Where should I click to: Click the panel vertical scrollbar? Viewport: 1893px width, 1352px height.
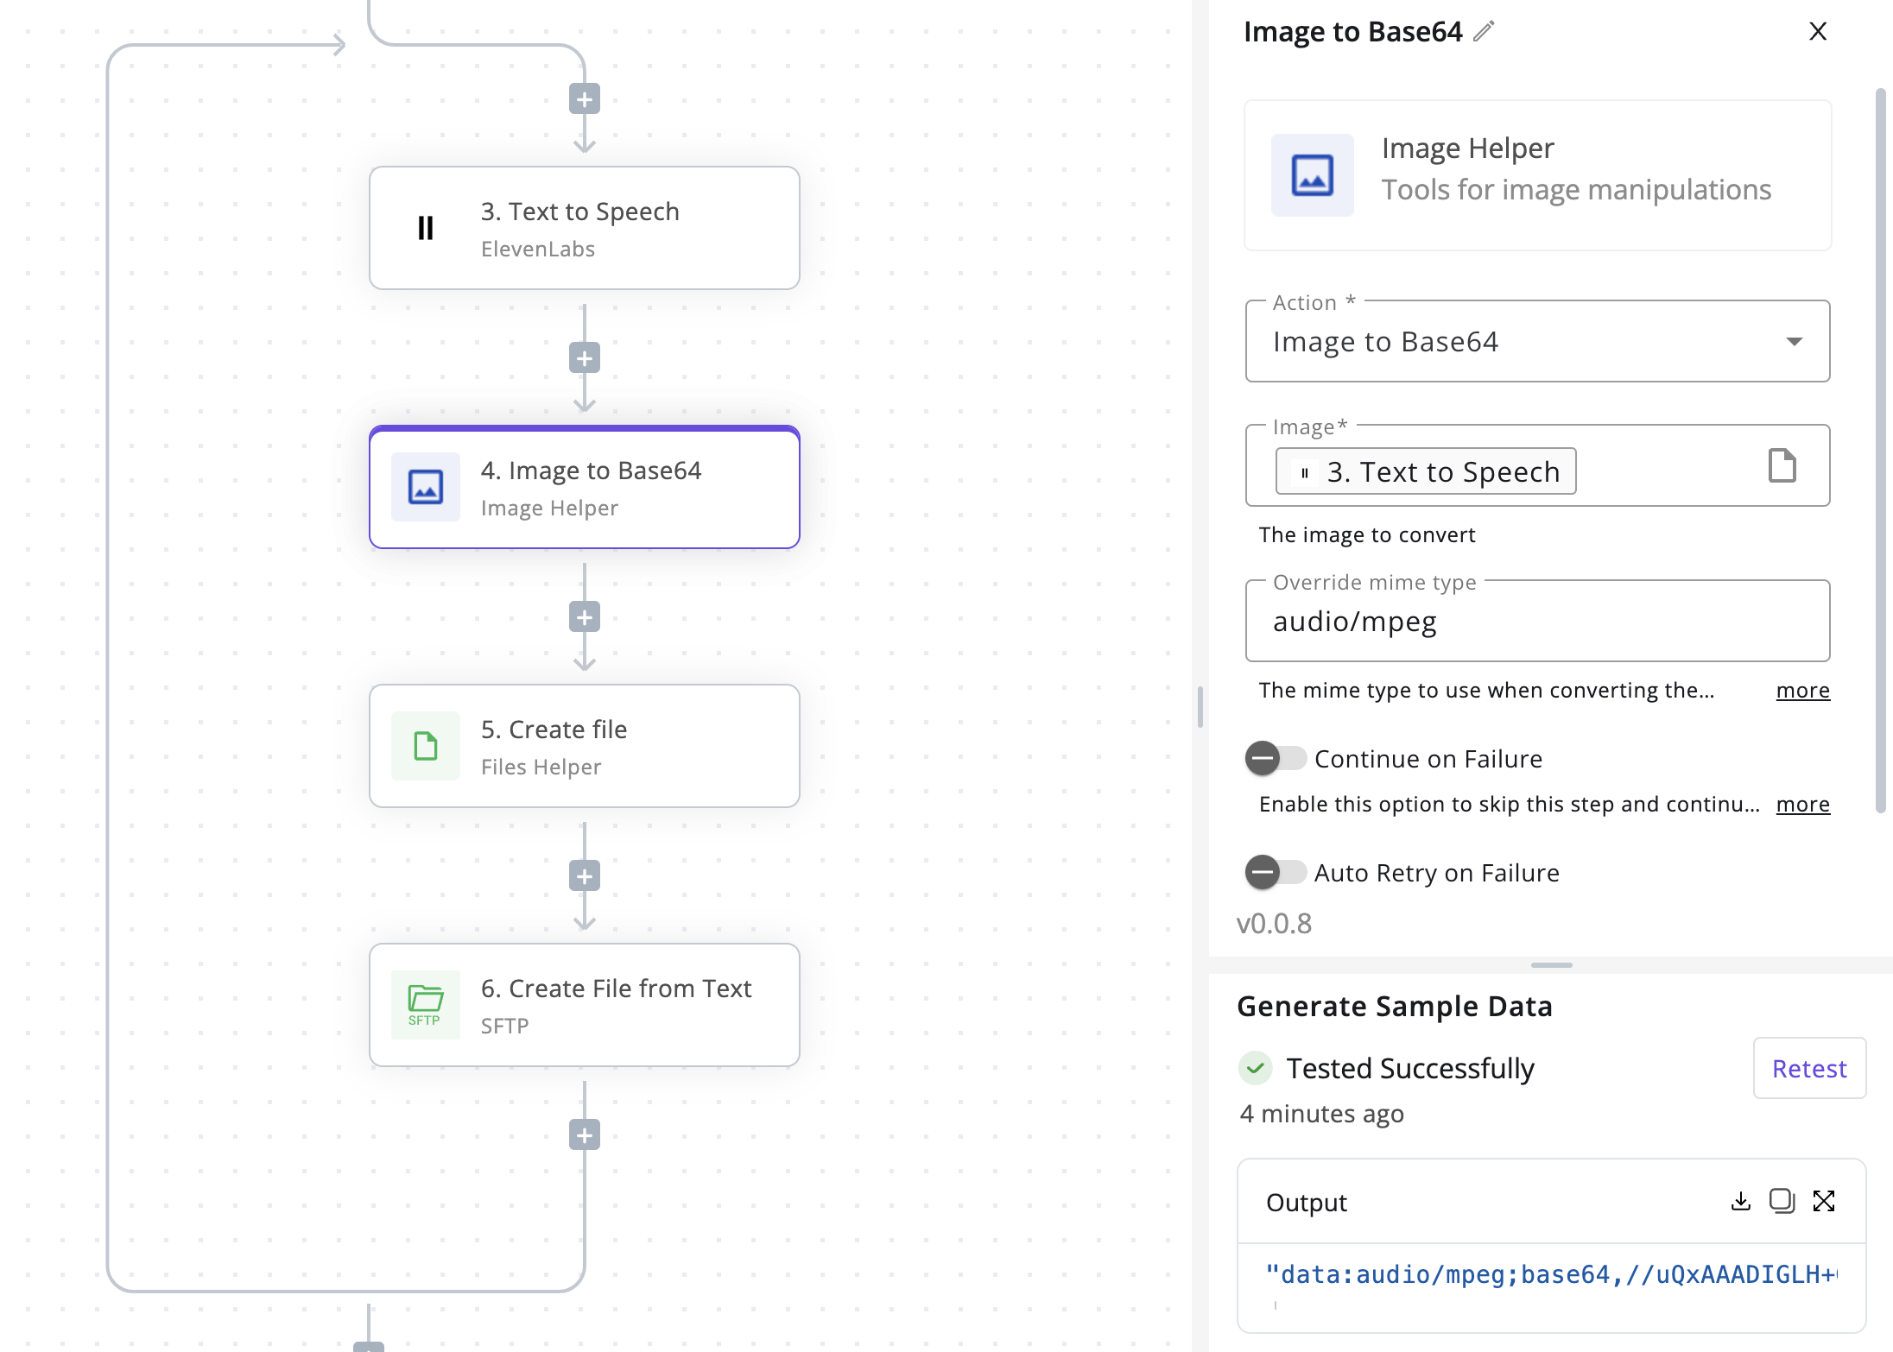coord(1881,449)
